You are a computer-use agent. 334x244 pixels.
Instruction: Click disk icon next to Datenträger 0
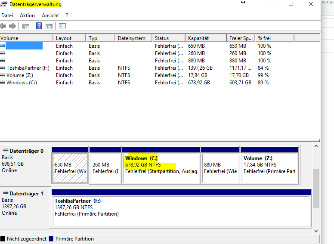pos(5,150)
